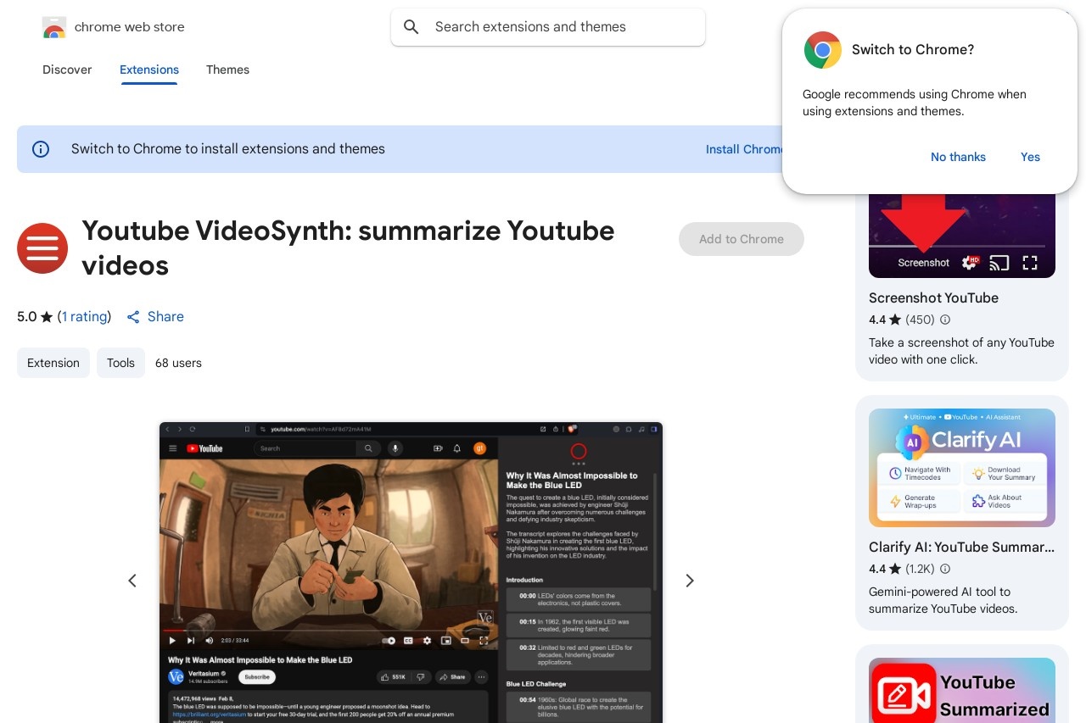The image size is (1086, 723).
Task: Click the Youtube VideoSynth extension title
Action: [x=348, y=247]
